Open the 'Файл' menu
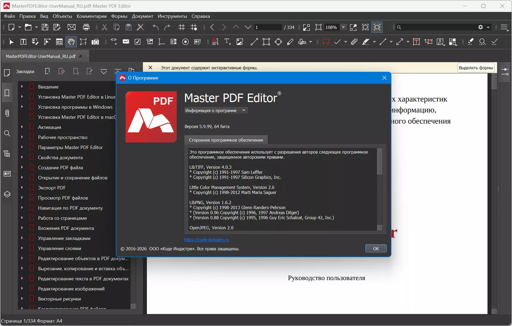This screenshot has height=326, width=512. (x=9, y=16)
